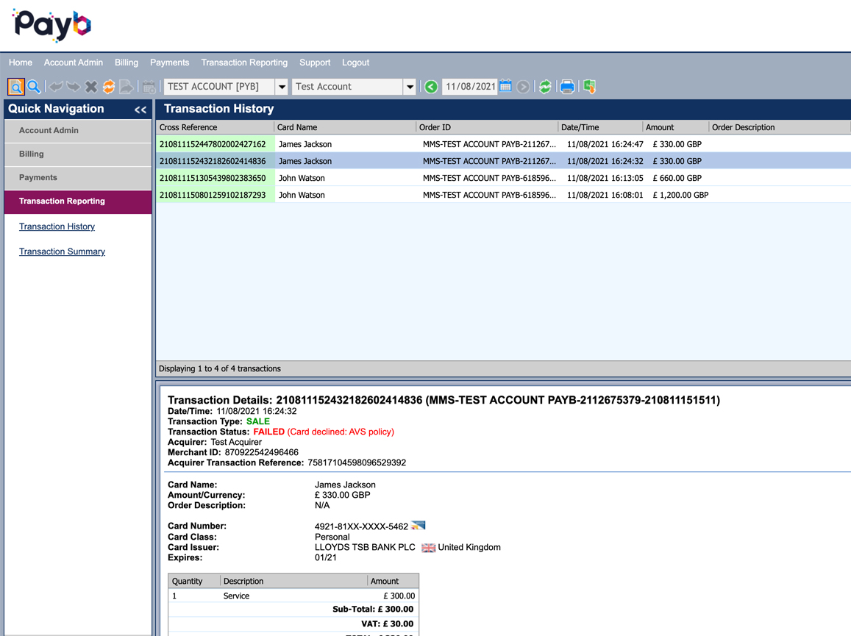
Task: Refresh transactions with green arrows icon
Action: [x=546, y=87]
